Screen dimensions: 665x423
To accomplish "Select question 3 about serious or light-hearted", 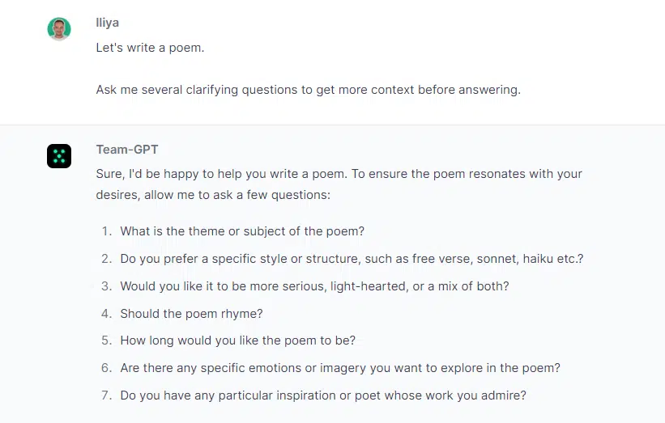I will 315,286.
